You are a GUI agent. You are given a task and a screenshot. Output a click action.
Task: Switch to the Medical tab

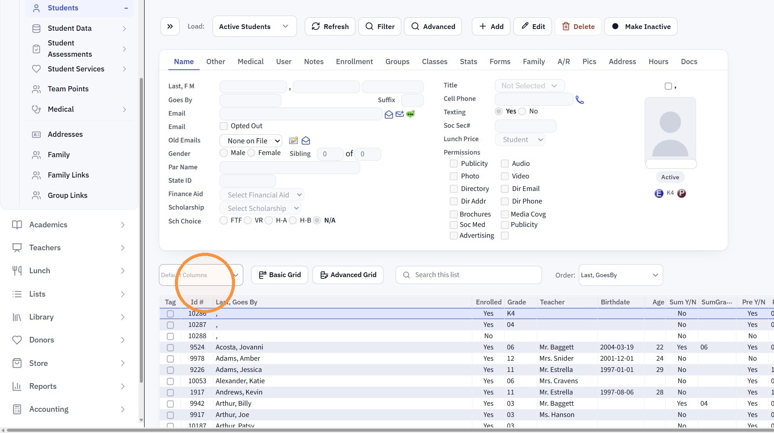coord(250,61)
